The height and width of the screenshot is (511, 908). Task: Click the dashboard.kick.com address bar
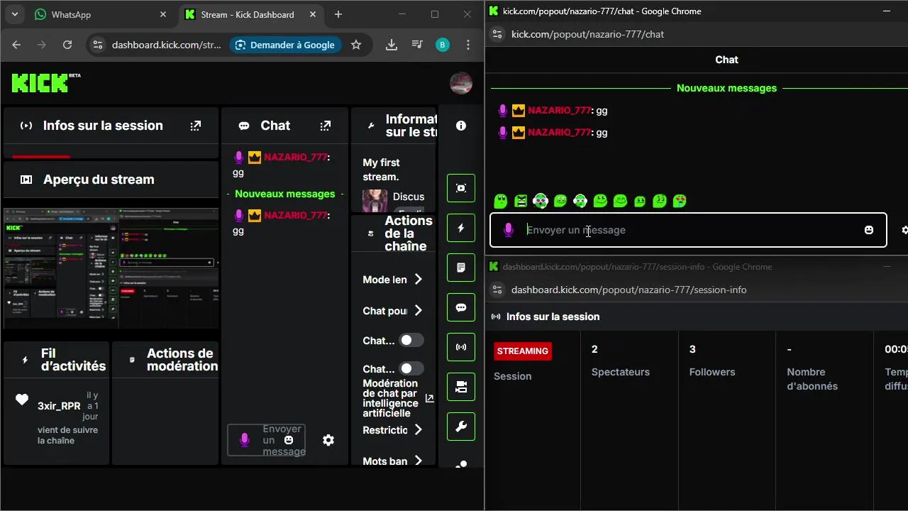(166, 45)
